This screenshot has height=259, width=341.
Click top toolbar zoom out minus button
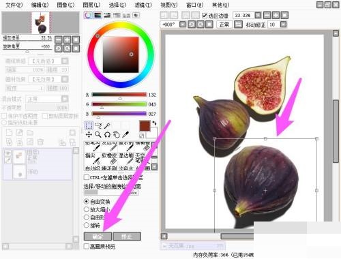point(267,16)
